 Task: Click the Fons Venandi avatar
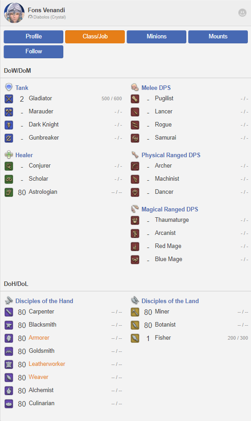point(14,13)
